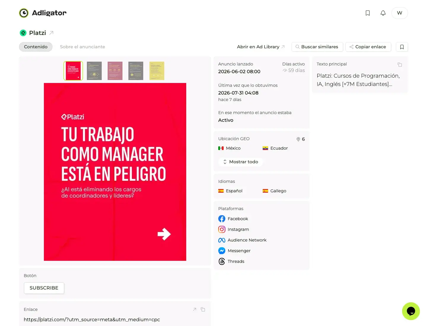Open the Enlace URL in a new tab

(195, 309)
